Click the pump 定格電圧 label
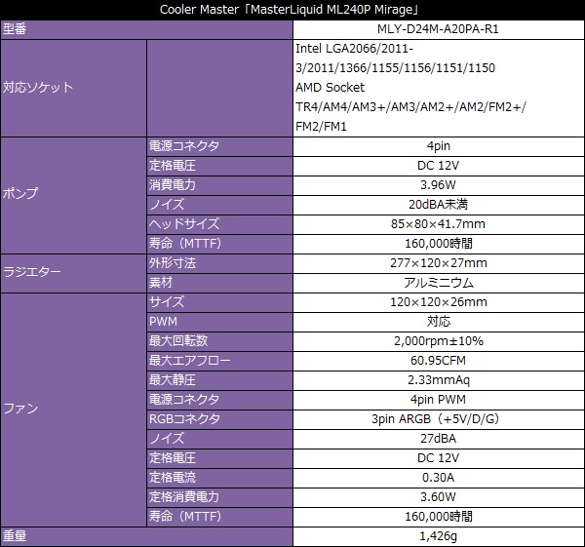585x547 pixels. [173, 166]
